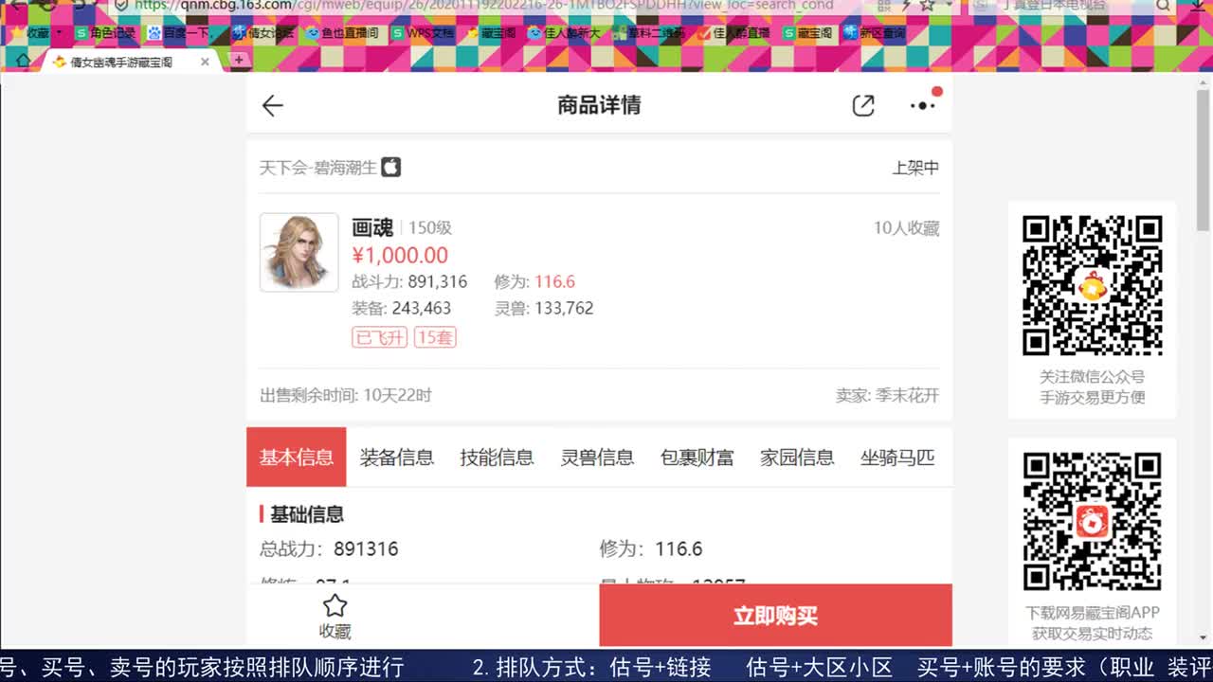This screenshot has height=682, width=1213.
Task: Click the URL in the address bar
Action: (x=483, y=6)
